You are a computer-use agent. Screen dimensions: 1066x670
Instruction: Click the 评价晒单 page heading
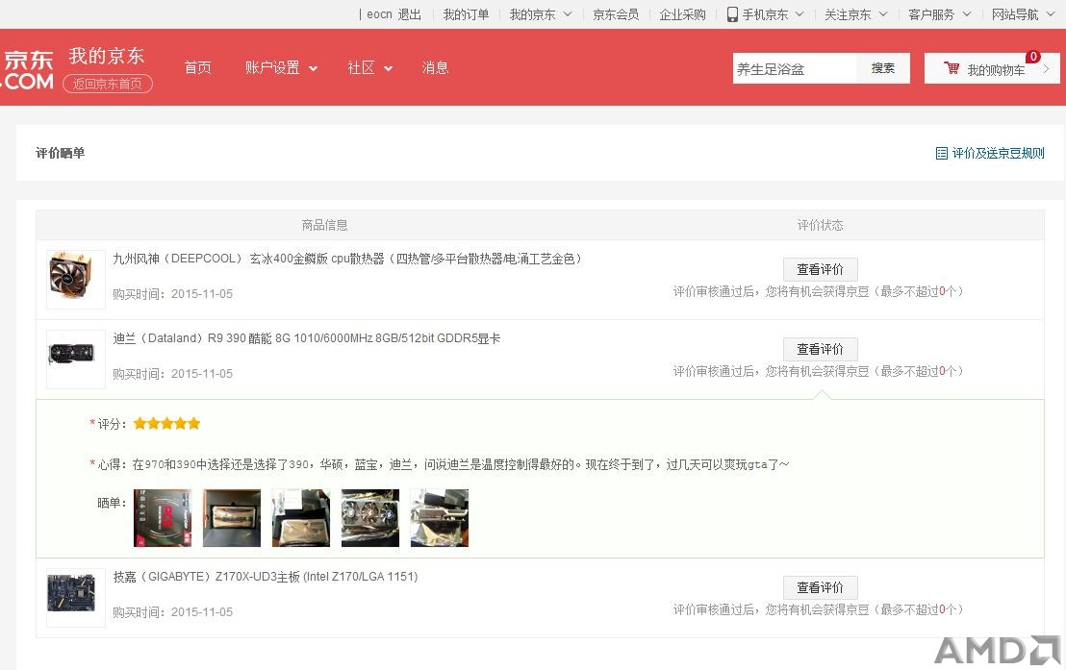pos(60,153)
